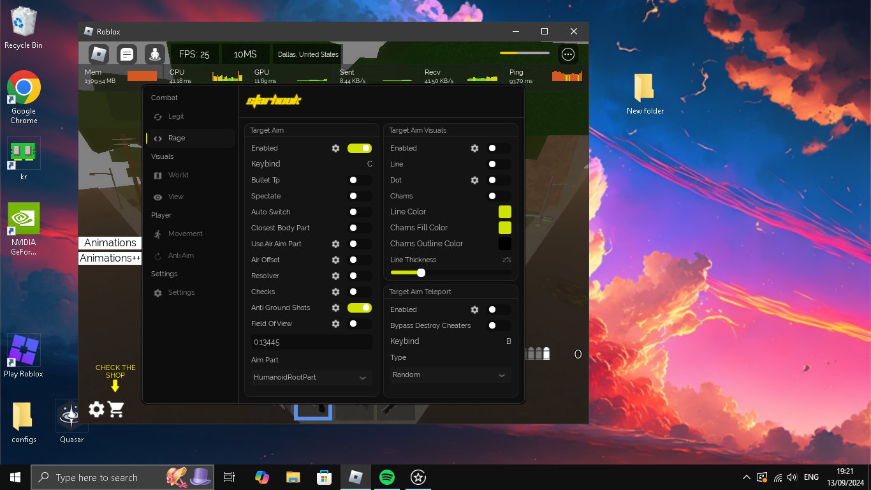Image resolution: width=871 pixels, height=490 pixels.
Task: Pick the Line Color swatch
Action: click(505, 212)
